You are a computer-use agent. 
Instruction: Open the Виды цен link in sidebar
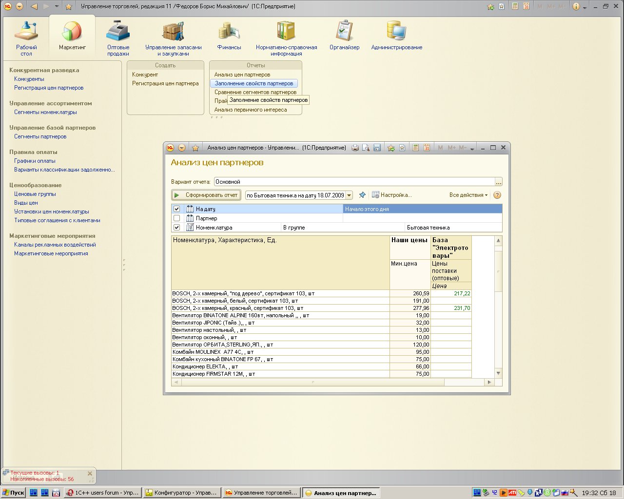26,203
